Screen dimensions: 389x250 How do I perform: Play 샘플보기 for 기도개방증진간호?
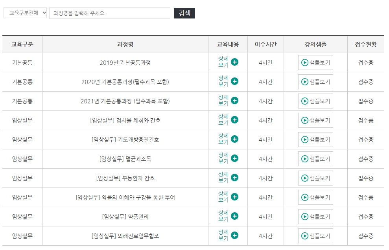click(315, 140)
